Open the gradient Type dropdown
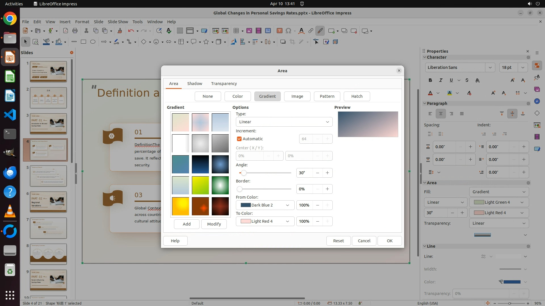 tap(284, 122)
